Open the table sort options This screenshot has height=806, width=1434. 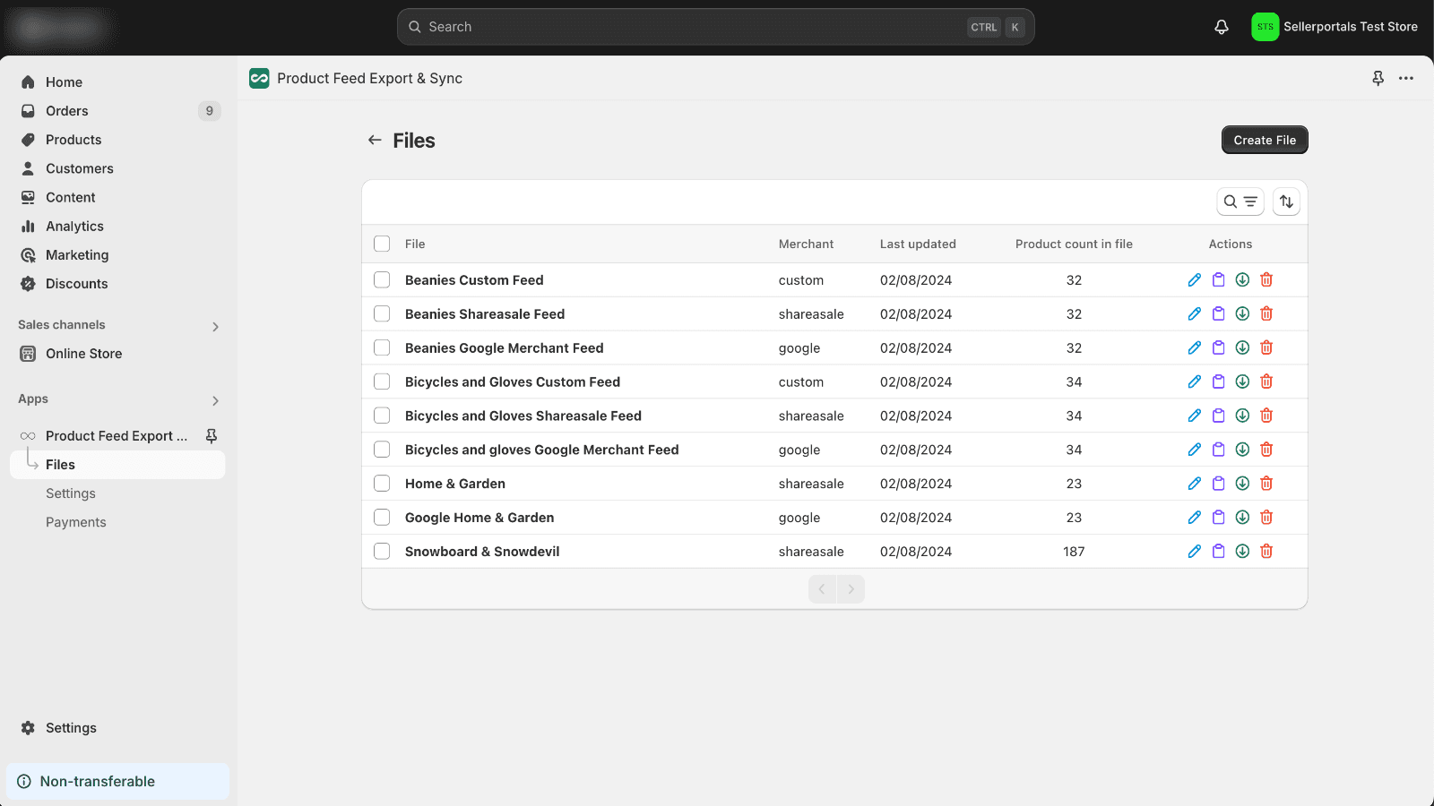pos(1286,202)
